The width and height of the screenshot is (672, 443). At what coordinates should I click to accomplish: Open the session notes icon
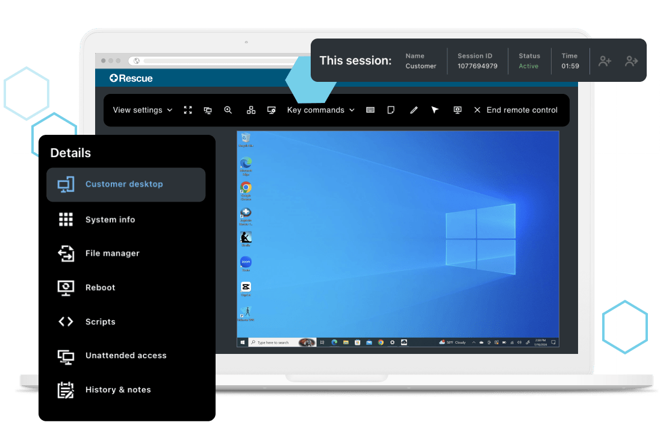point(391,110)
